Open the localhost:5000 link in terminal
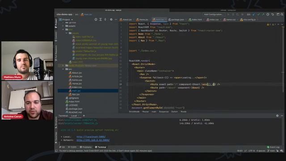The width and height of the screenshot is (286, 161). (91, 137)
